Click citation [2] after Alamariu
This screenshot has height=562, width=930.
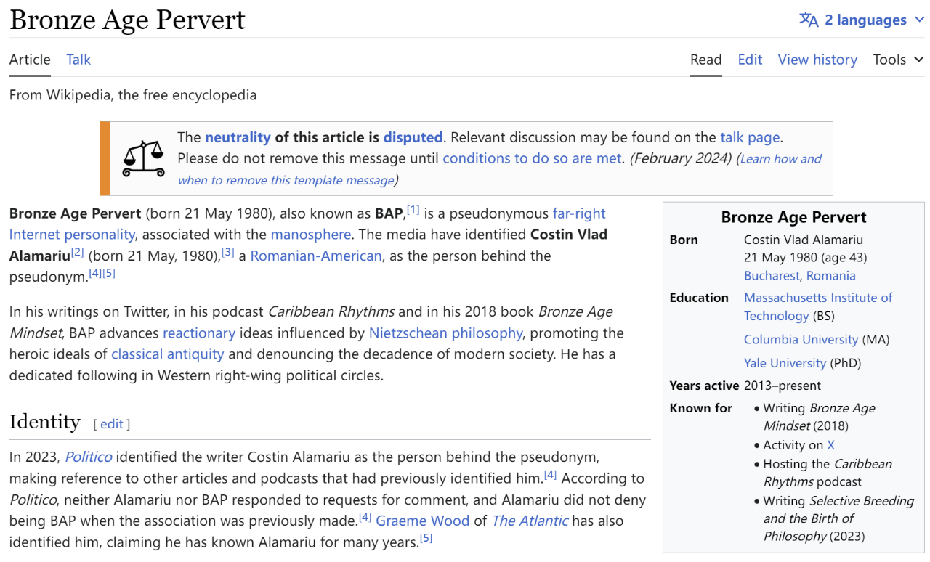(x=78, y=252)
